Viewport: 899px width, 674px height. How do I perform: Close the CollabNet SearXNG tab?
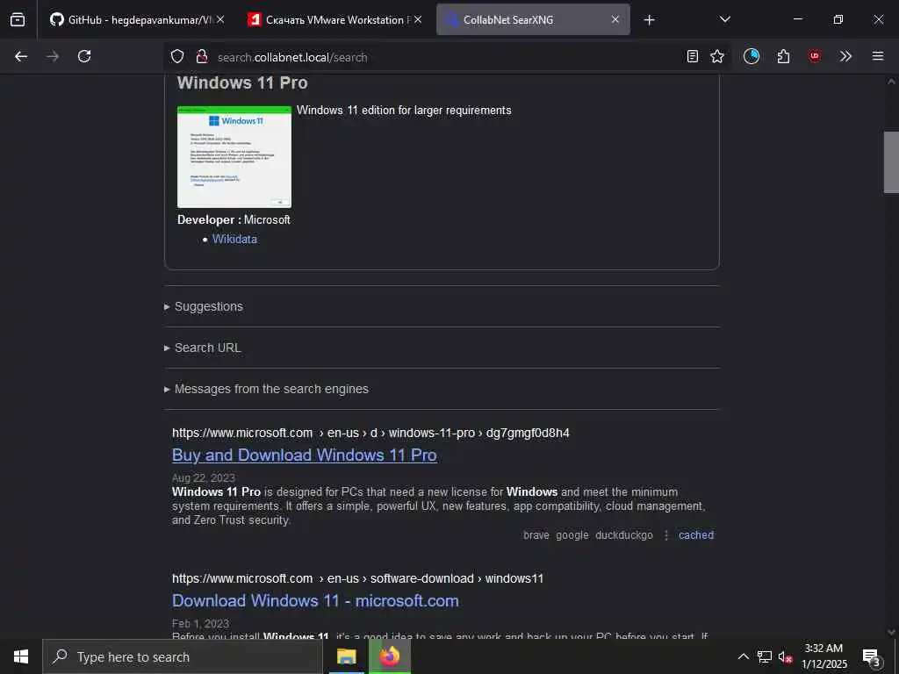click(615, 19)
